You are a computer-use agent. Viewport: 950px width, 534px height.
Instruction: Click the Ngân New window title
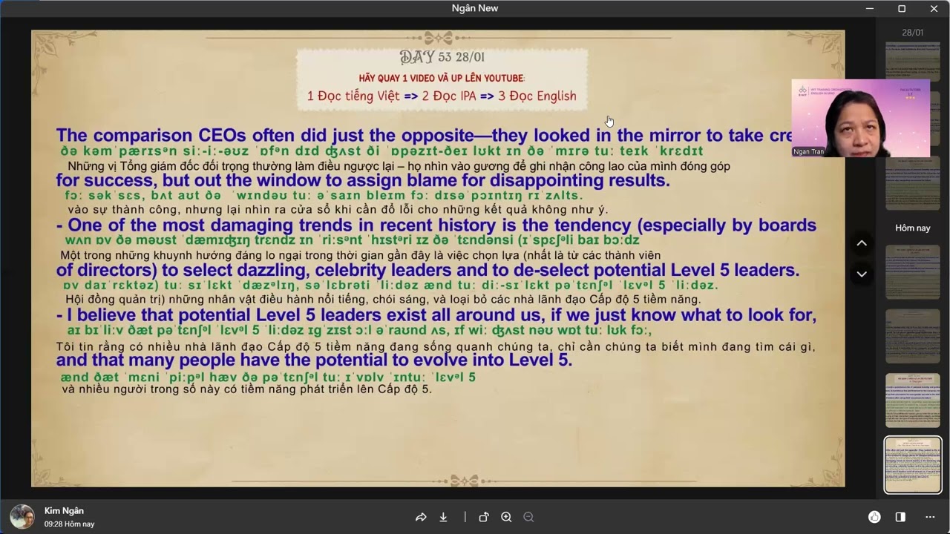[x=475, y=8]
